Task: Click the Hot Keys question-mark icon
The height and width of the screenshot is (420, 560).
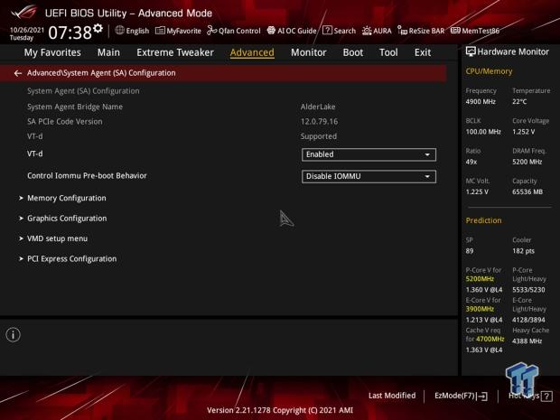Action: point(546,396)
